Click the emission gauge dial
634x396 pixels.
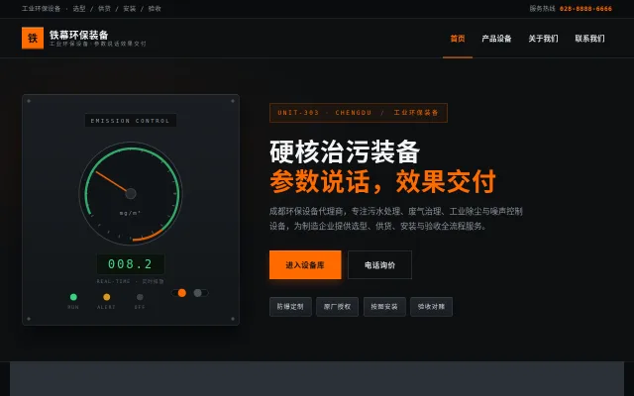click(x=131, y=194)
